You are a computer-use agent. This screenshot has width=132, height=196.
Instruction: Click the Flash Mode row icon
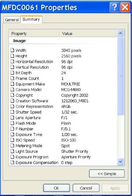(x=12, y=123)
